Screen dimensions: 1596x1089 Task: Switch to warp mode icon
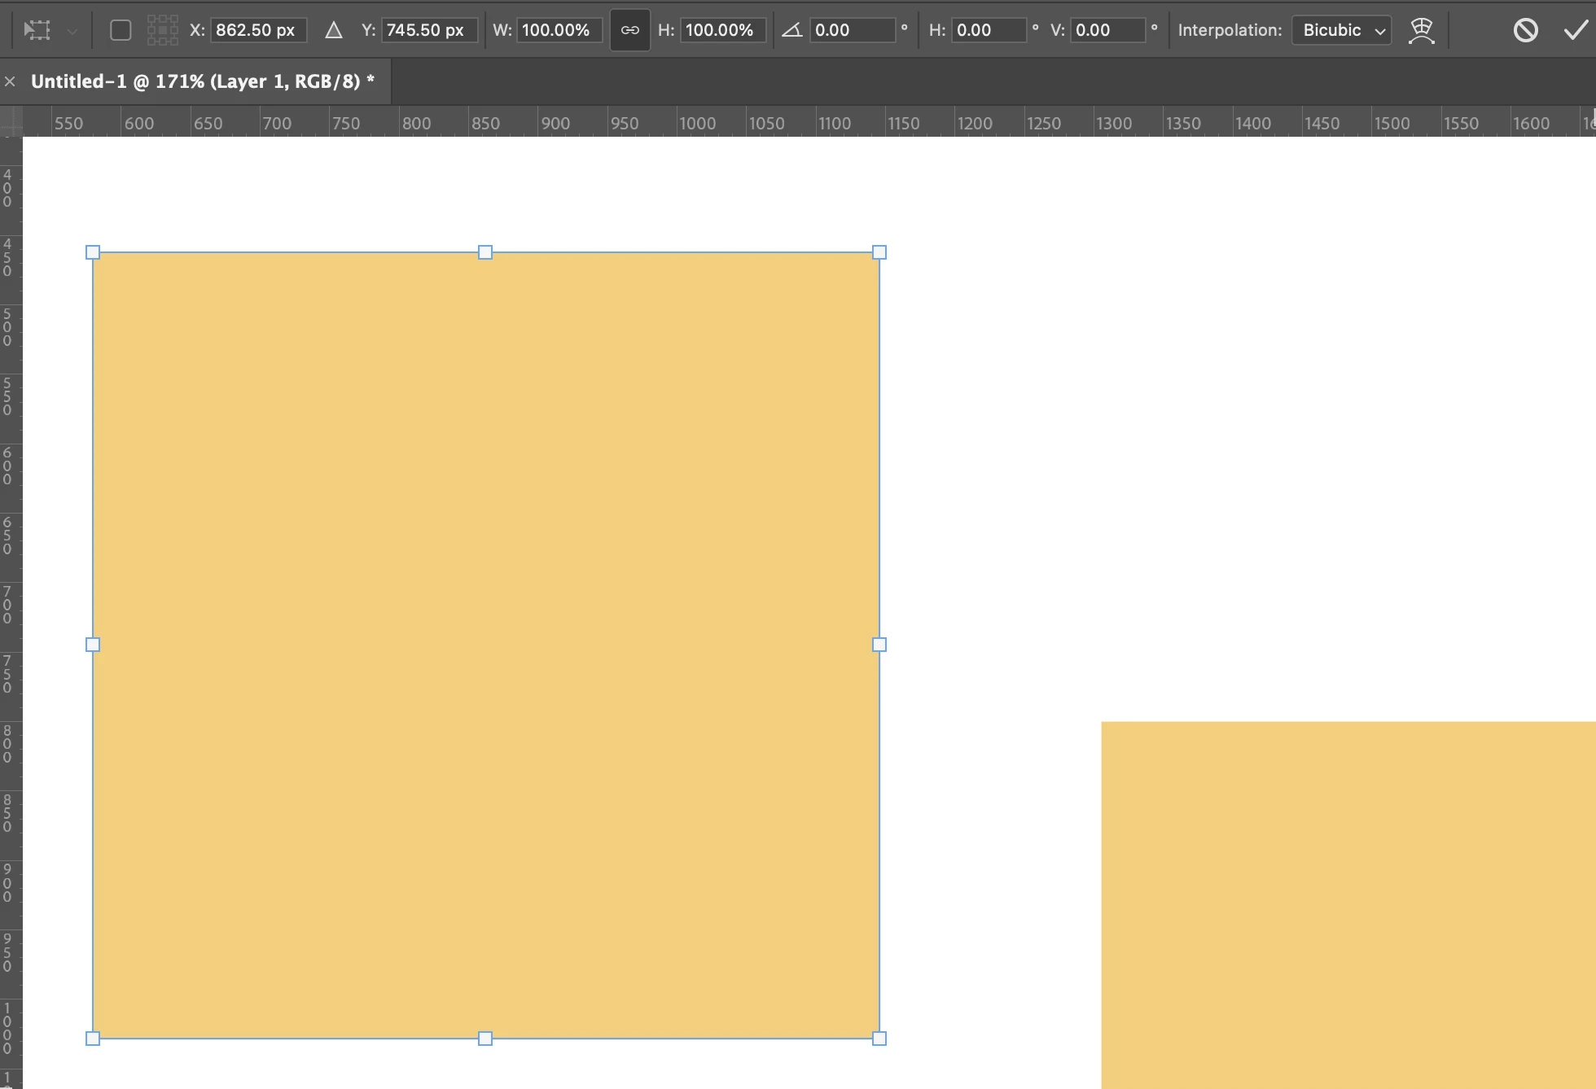click(x=1421, y=30)
